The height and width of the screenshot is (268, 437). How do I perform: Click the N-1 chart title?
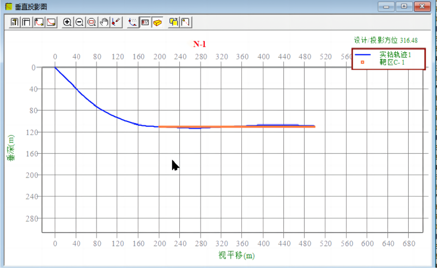[x=199, y=44]
